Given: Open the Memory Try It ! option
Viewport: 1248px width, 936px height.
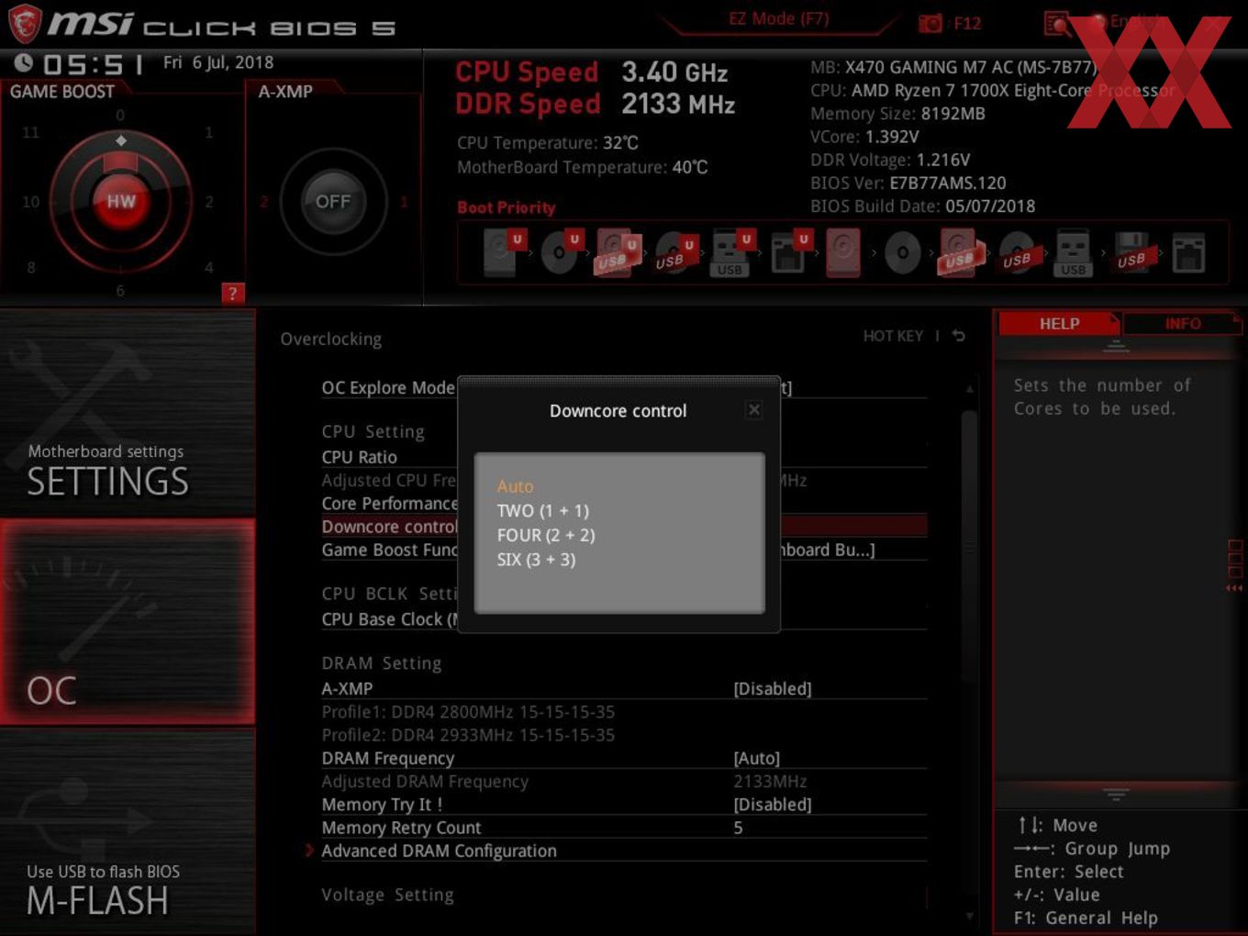Looking at the screenshot, I should coord(624,805).
